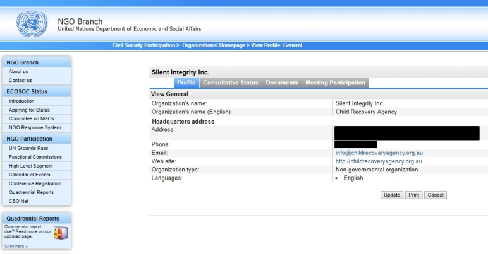This screenshot has width=488, height=254.
Task: Open the info@childrecoveryagency.org.au email link
Action: 379,153
